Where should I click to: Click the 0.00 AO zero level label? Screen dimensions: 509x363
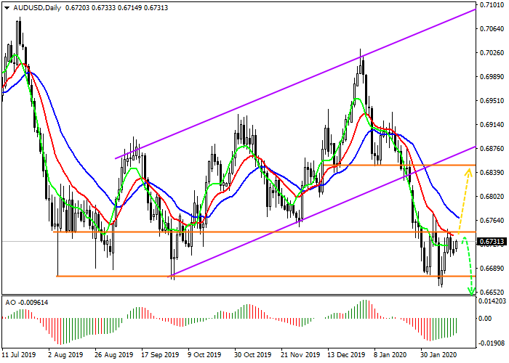click(x=486, y=318)
